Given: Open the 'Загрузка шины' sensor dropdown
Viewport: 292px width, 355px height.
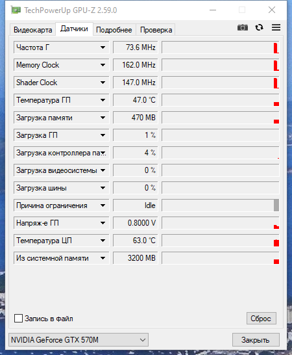Looking at the screenshot, I should 103,188.
